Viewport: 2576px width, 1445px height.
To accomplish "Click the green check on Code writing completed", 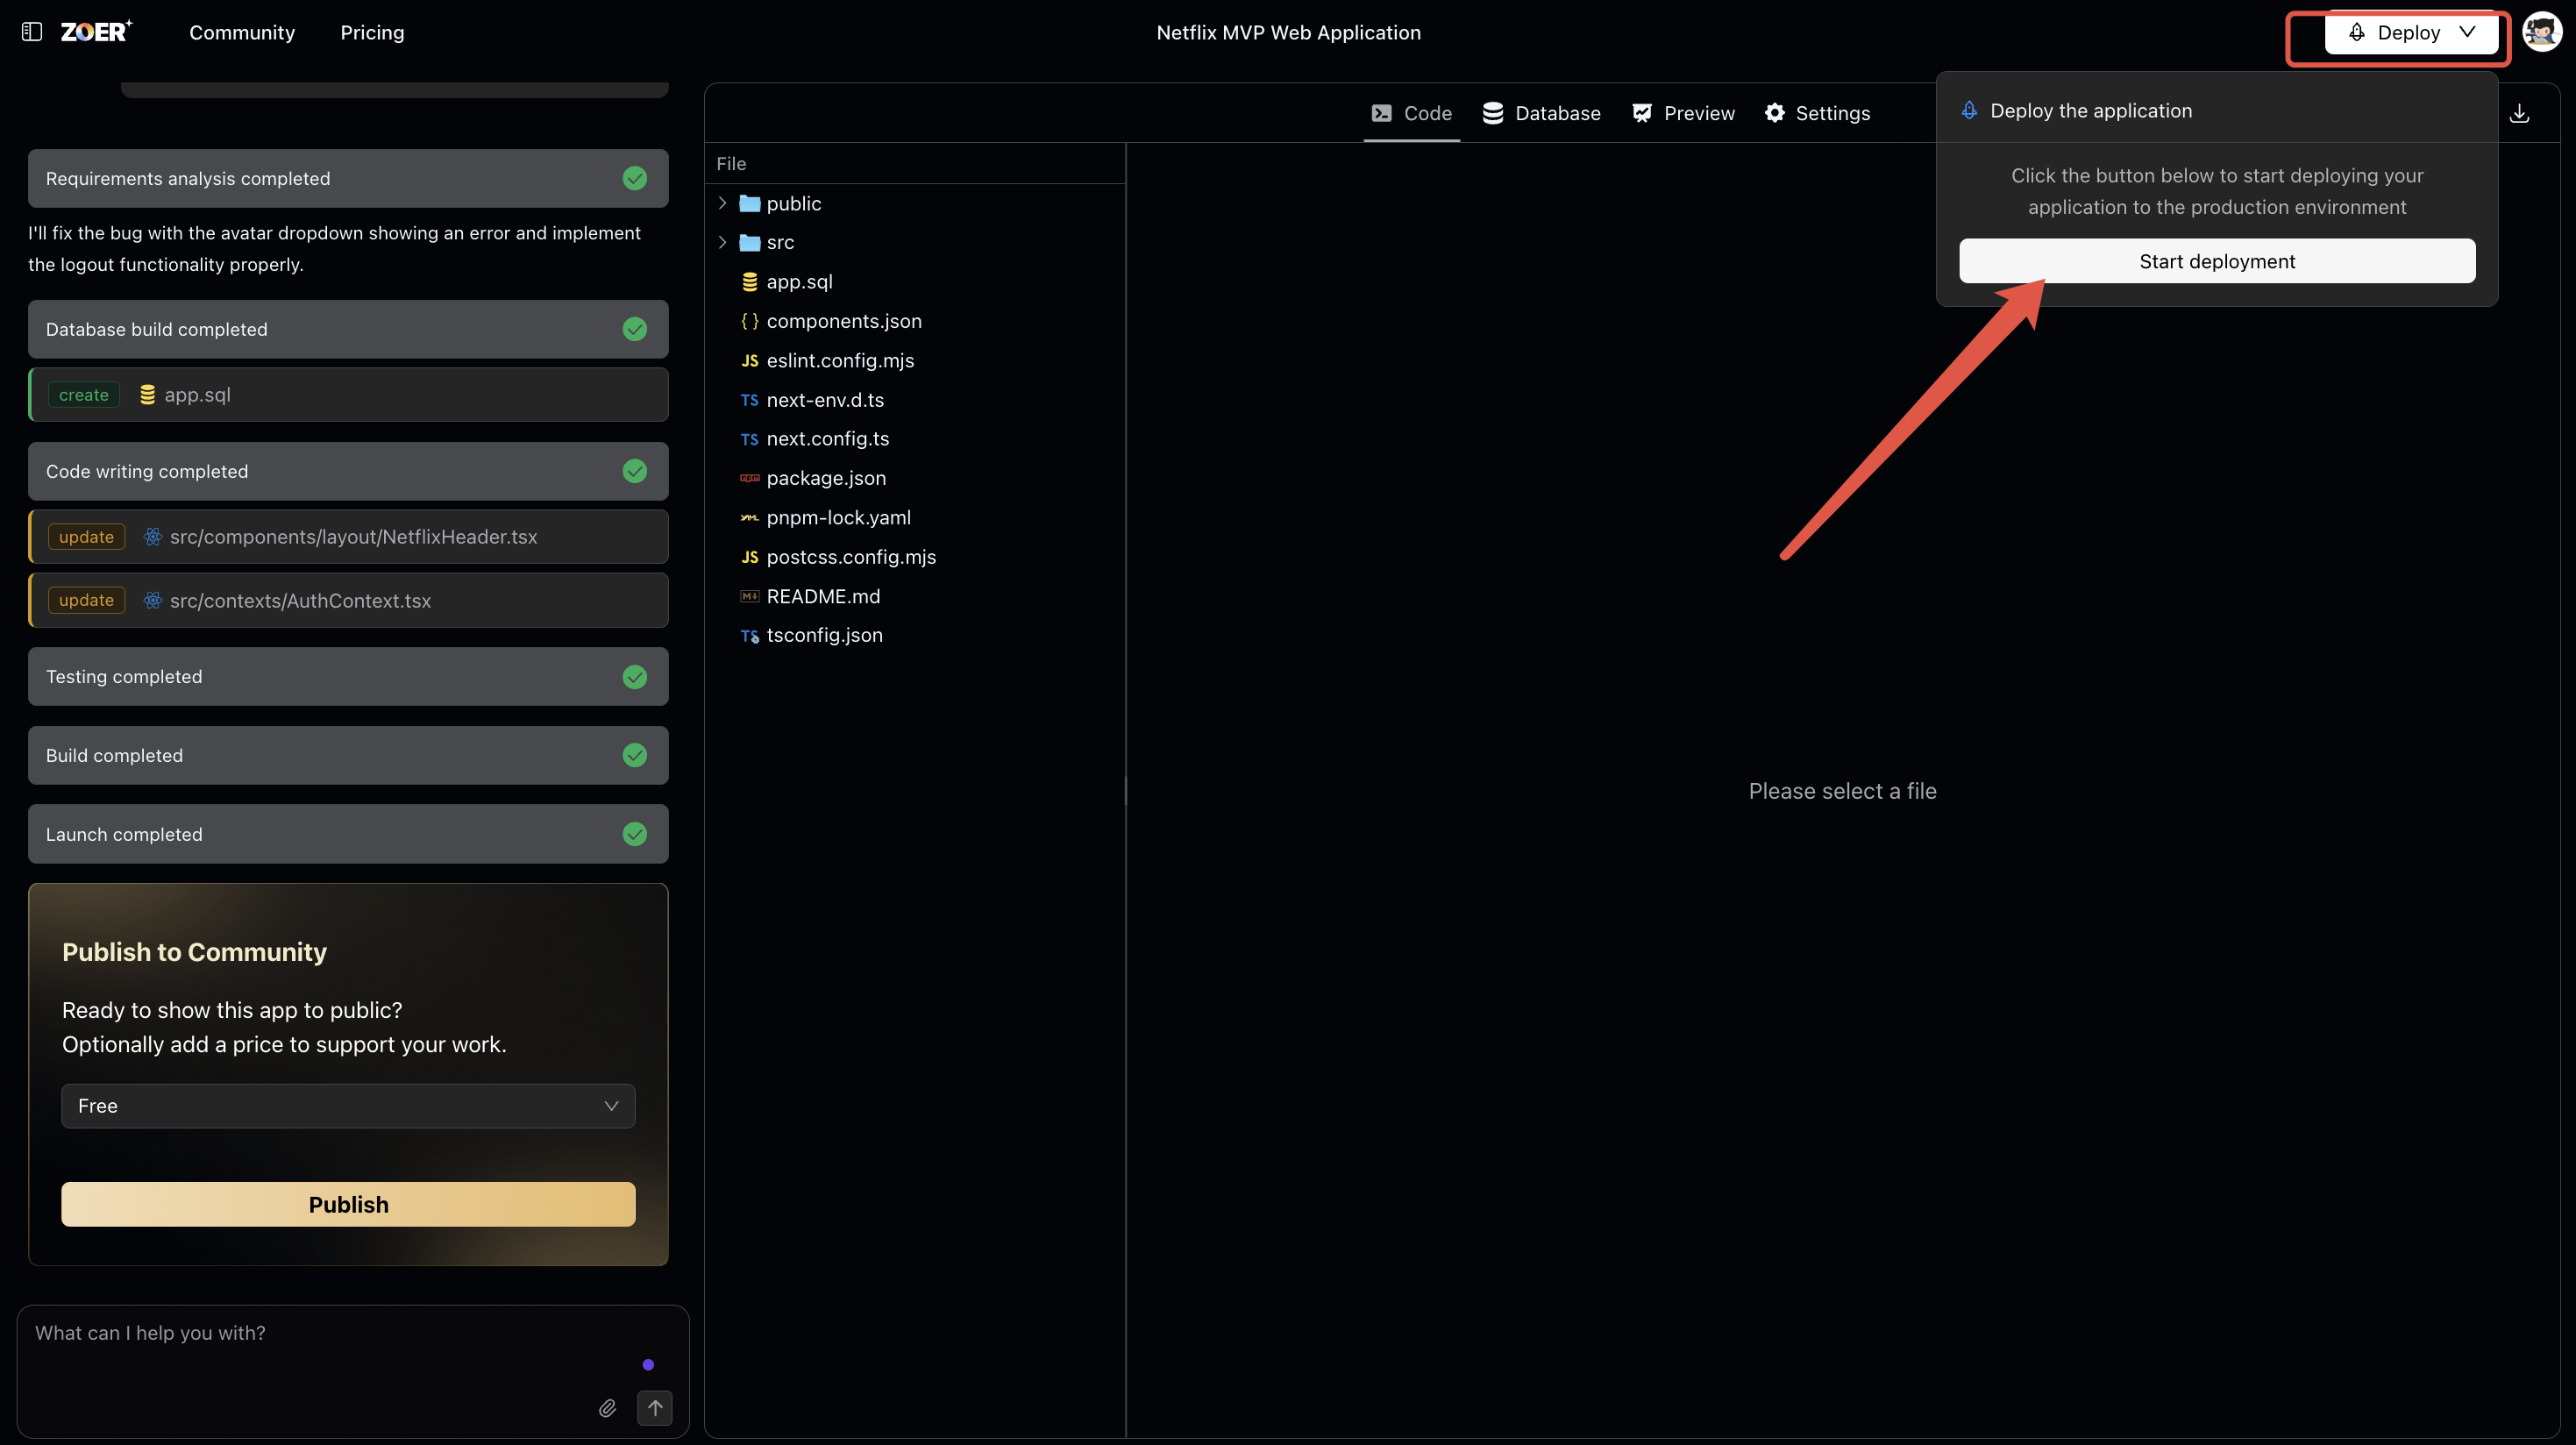I will click(x=634, y=471).
